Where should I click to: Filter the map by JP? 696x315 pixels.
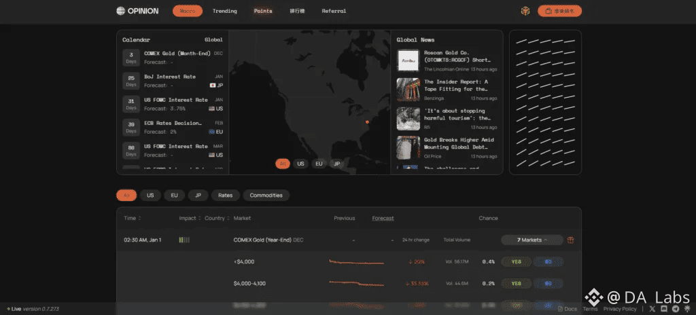pyautogui.click(x=337, y=164)
